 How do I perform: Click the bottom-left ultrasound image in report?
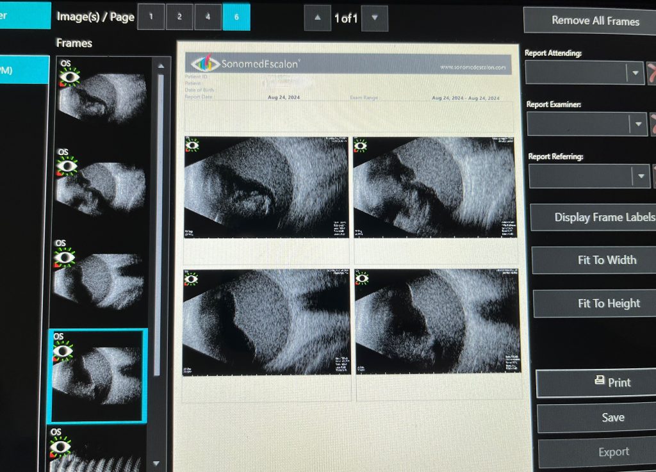pyautogui.click(x=266, y=322)
